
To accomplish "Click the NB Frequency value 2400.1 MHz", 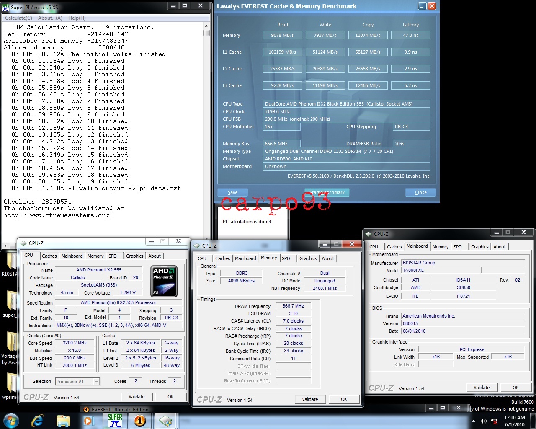I will [x=325, y=288].
